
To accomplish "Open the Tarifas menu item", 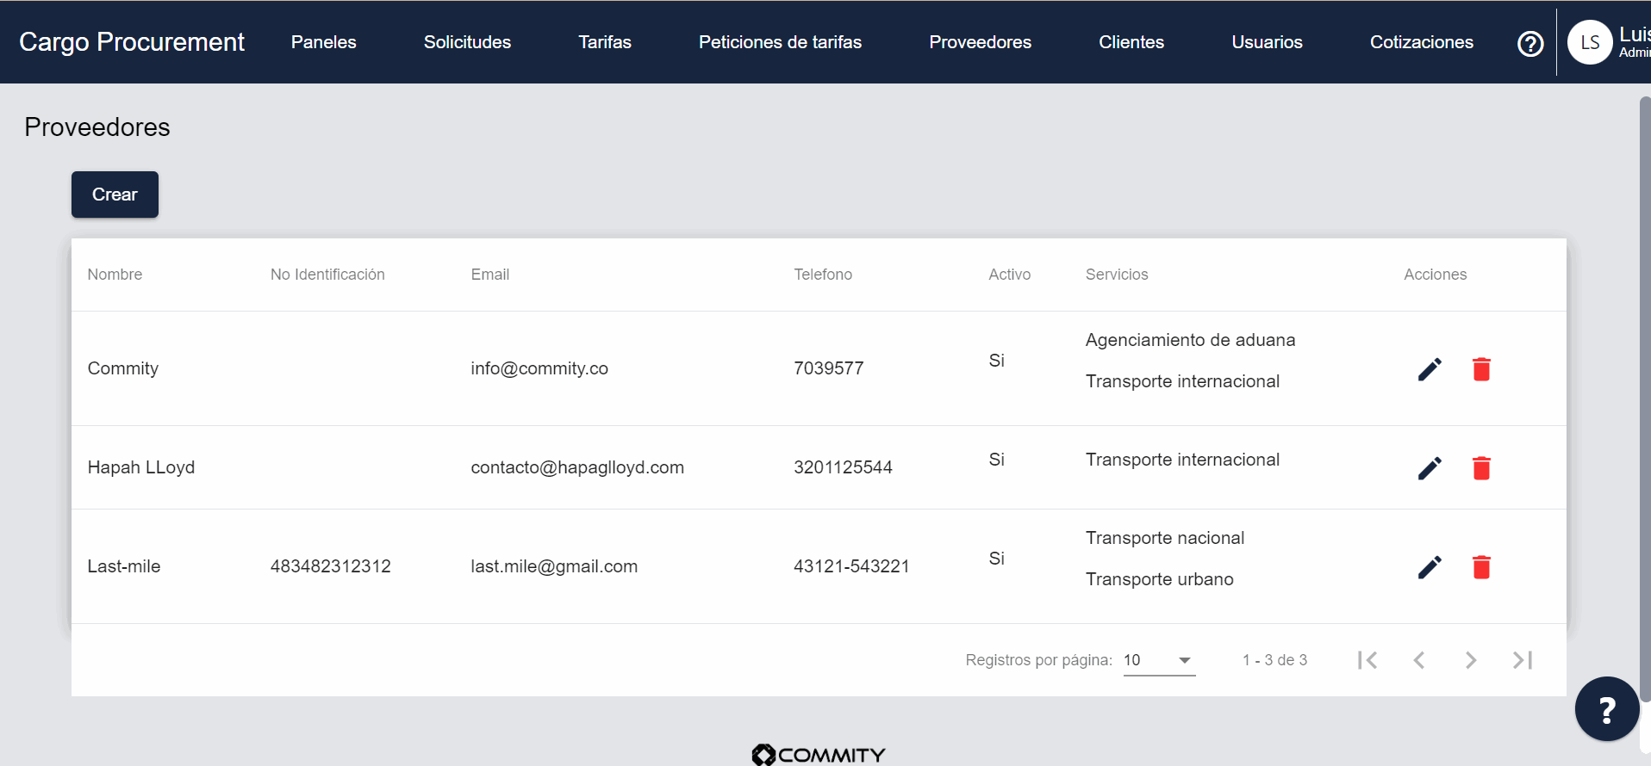I will [x=605, y=42].
